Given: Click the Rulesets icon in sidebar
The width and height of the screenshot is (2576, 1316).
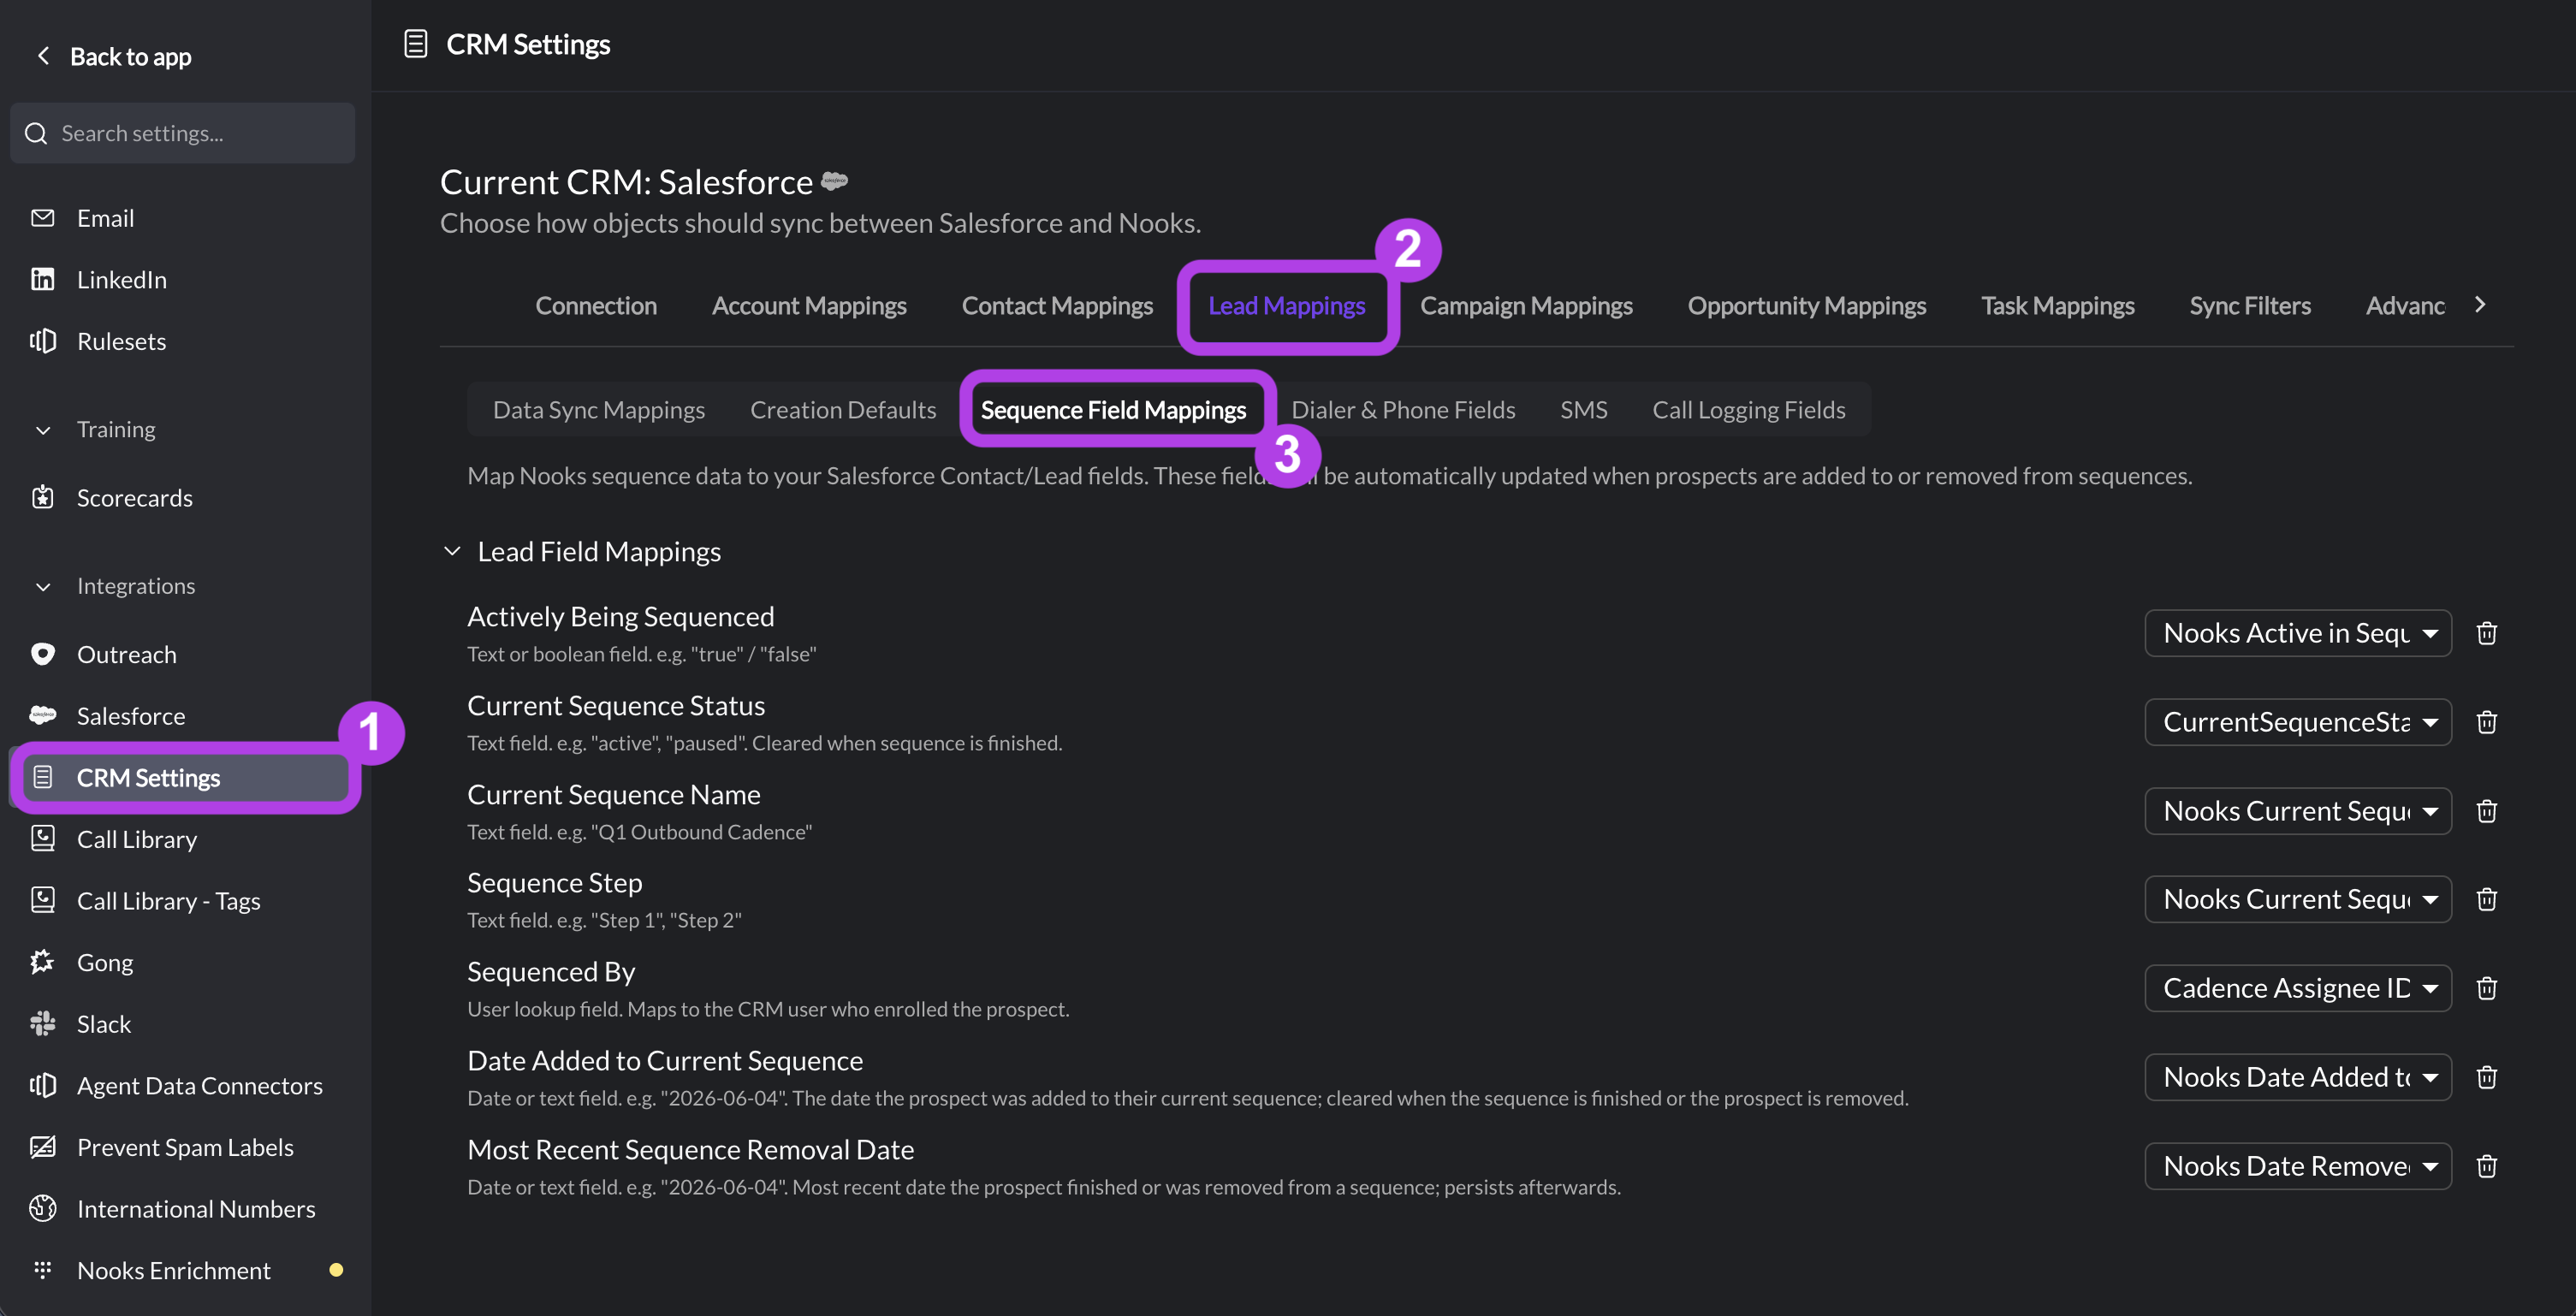Looking at the screenshot, I should click(x=43, y=341).
